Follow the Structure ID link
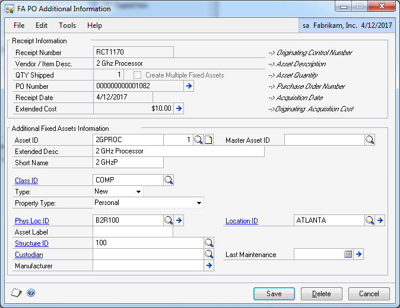 [x=31, y=243]
